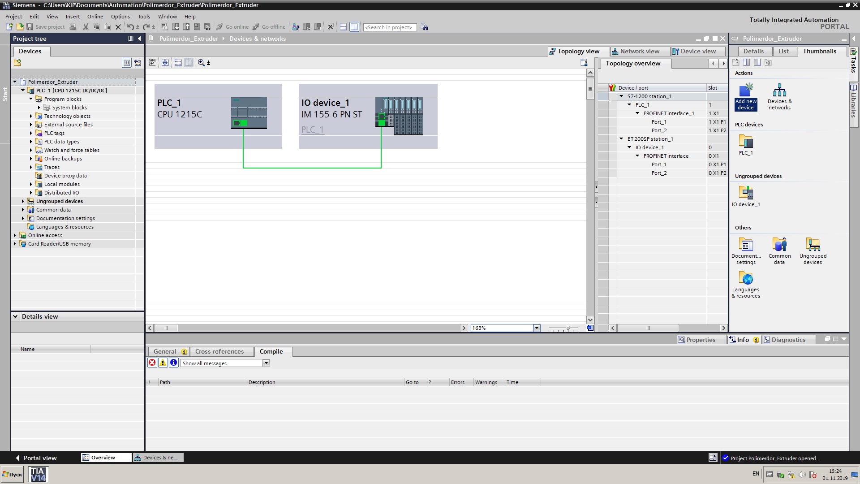This screenshot has width=860, height=484.
Task: Collapse the ET 200SP station_1 row
Action: click(x=621, y=139)
